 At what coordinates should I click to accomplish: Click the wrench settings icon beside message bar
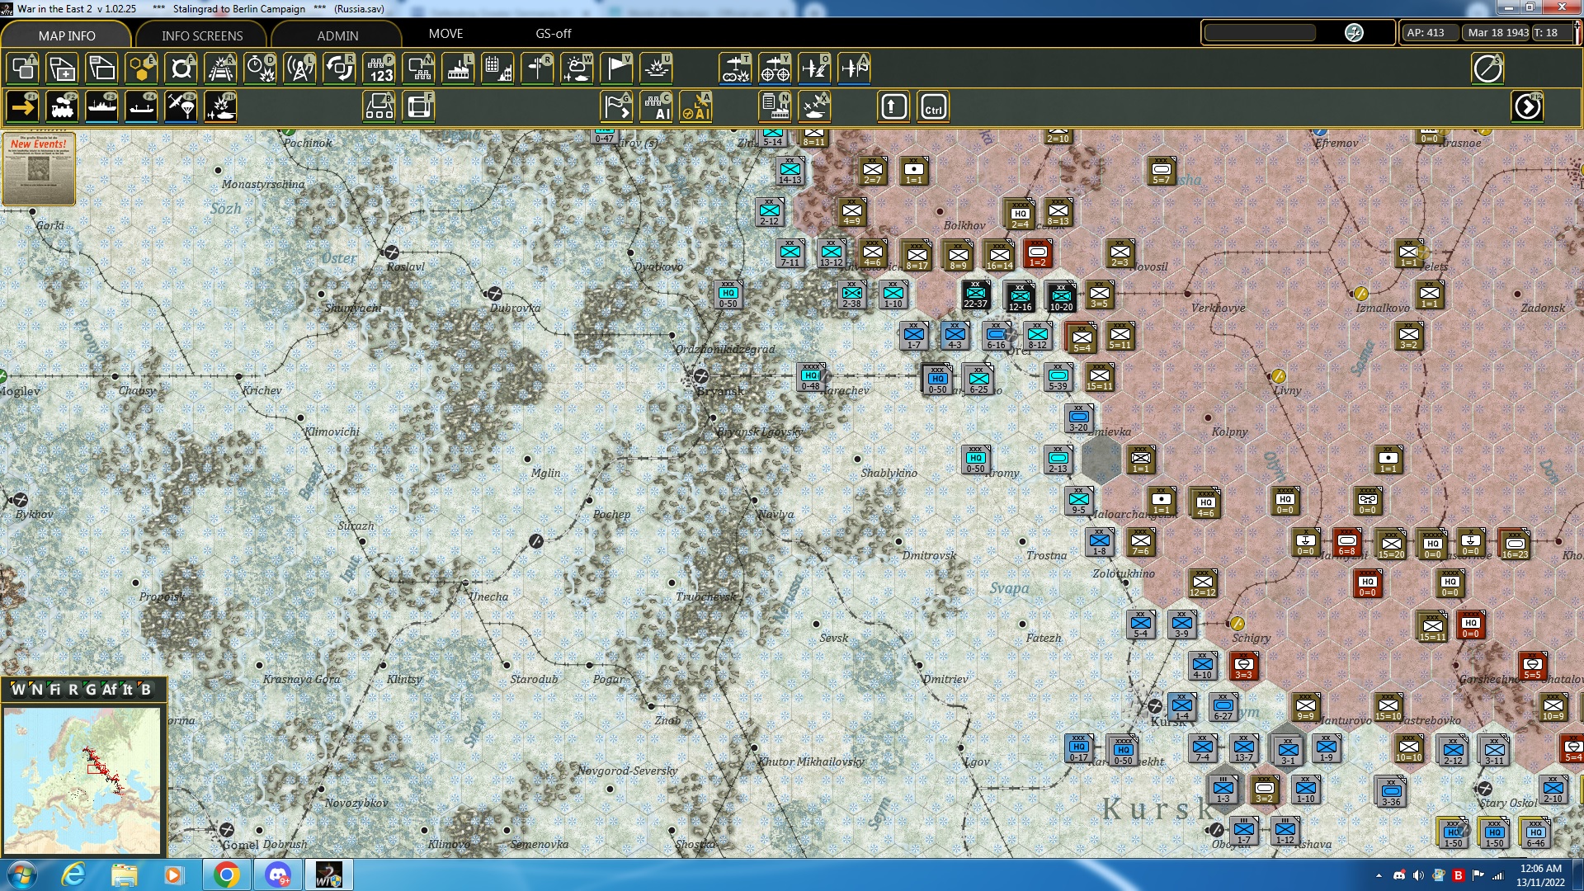[1353, 33]
